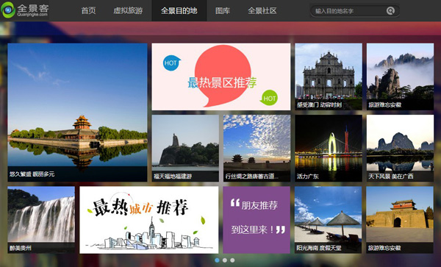Click the green HOT speech bubble
Screen dimensions: 441x267
[269, 98]
